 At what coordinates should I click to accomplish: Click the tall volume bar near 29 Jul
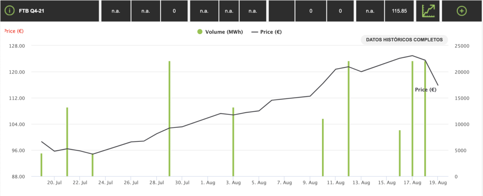pos(169,118)
